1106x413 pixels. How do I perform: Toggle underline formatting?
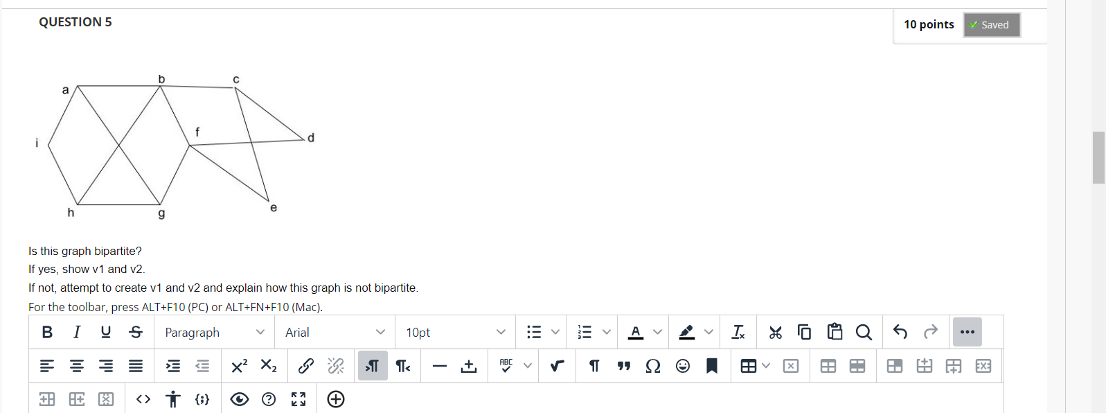pyautogui.click(x=106, y=332)
